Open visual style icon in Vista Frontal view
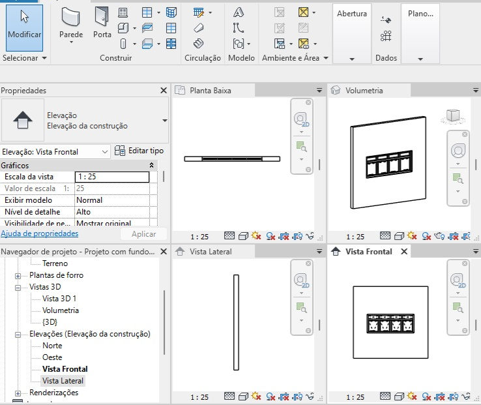Screen dimensions: 481x405 click(x=399, y=397)
